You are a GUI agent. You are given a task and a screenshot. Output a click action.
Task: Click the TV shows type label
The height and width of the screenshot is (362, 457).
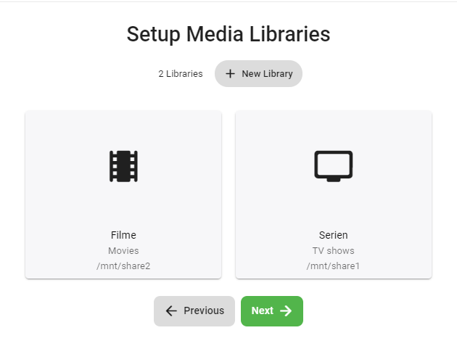pos(334,251)
